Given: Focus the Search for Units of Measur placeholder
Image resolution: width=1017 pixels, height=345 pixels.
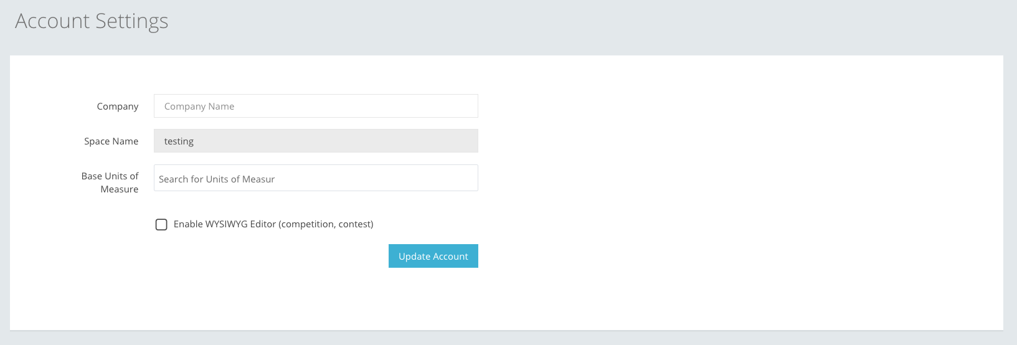Looking at the screenshot, I should coord(217,179).
